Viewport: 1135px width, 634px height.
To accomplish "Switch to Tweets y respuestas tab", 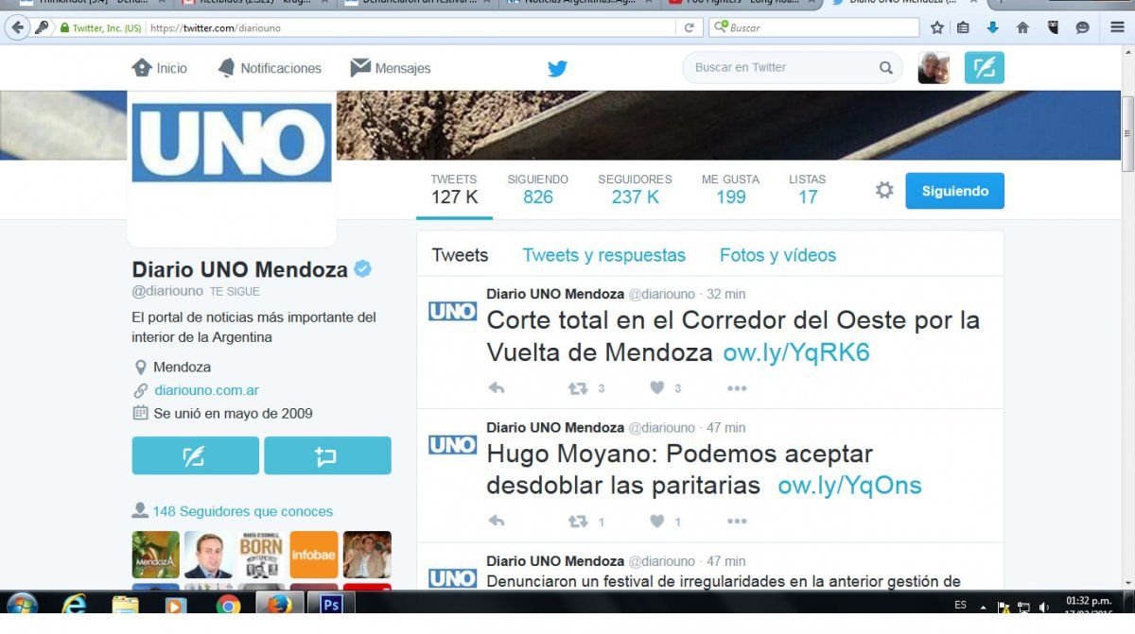I will (x=603, y=255).
